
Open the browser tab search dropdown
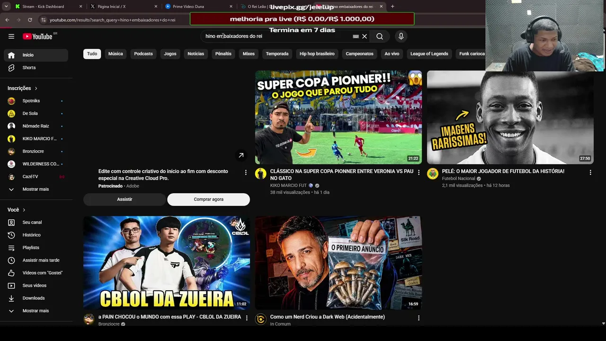pyautogui.click(x=6, y=7)
